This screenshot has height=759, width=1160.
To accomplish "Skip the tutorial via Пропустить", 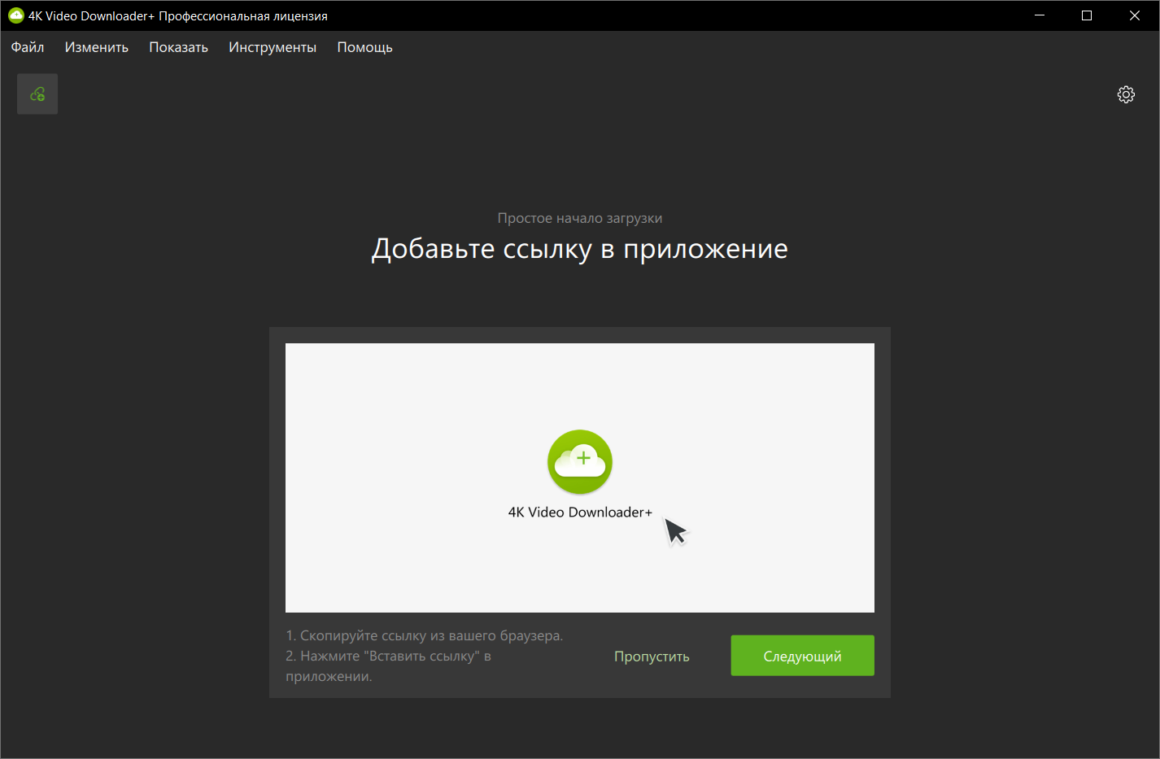I will 652,656.
